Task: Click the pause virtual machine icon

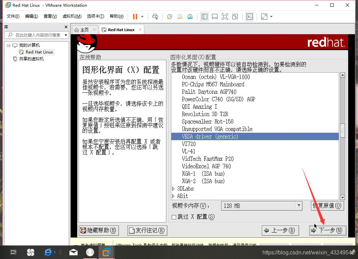Action: (135, 17)
